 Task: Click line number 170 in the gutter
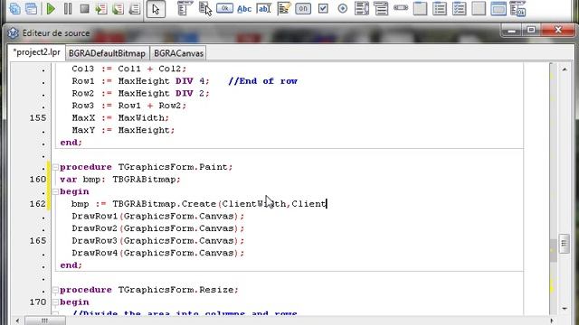pos(38,302)
